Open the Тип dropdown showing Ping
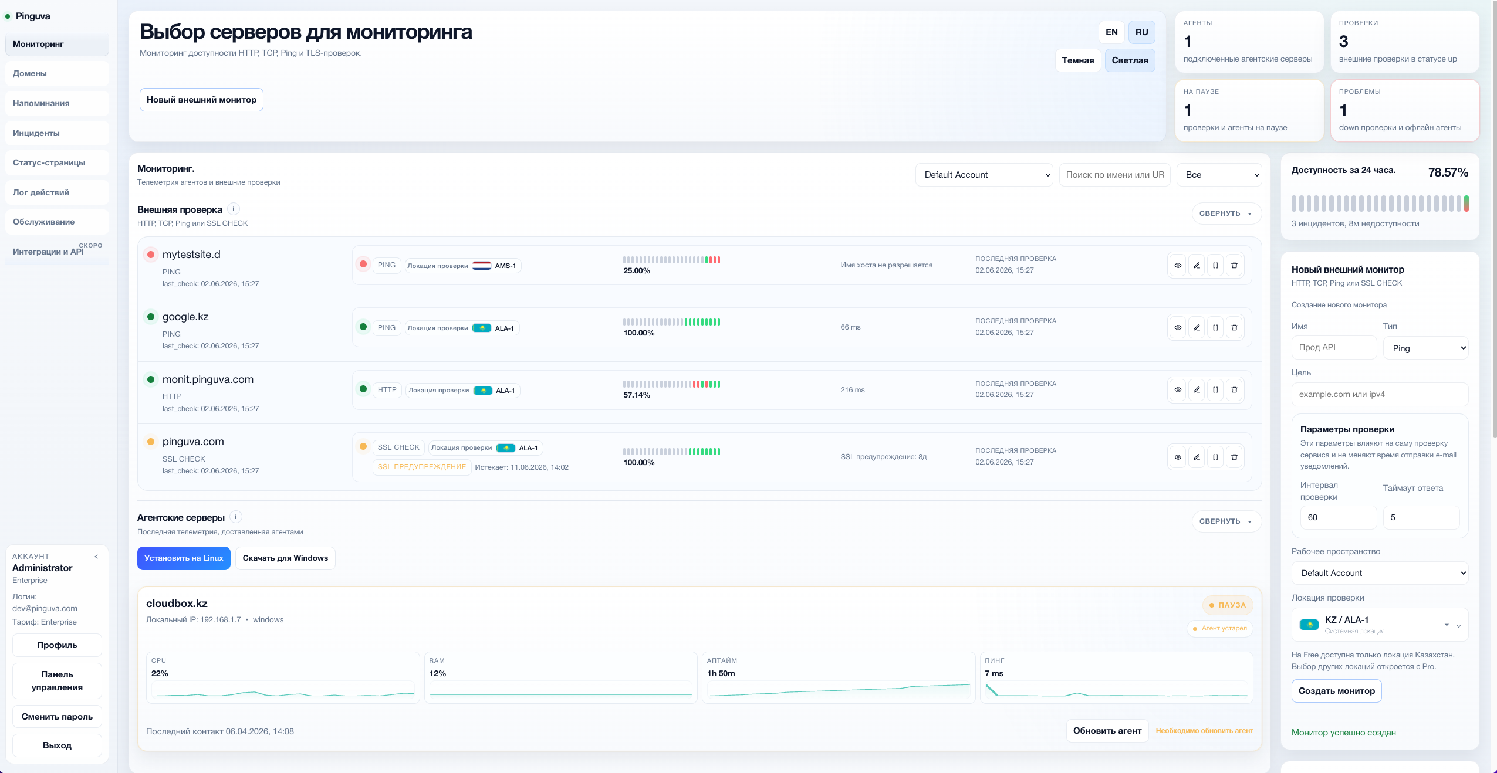 point(1426,348)
